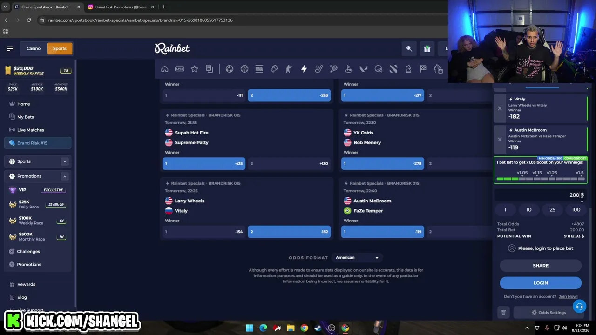Viewport: 596px width, 335px height.
Task: Toggle YK Osiris winner bet -278
Action: pos(383,163)
